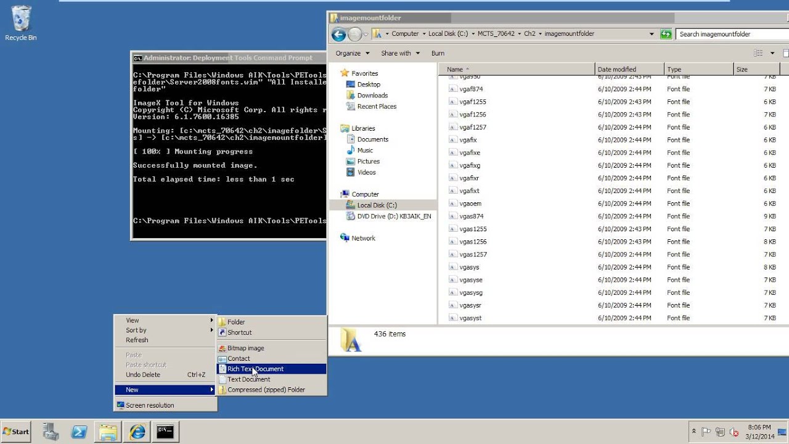Expand the breadcrumb arrow after MCTS_70642

tap(519, 34)
